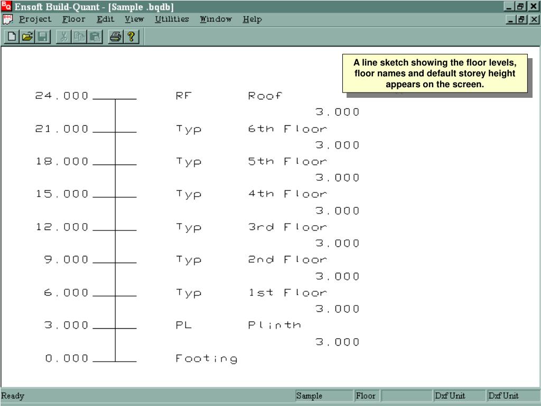This screenshot has width=541, height=406.
Task: Click the 24.000 level label
Action: (x=62, y=96)
